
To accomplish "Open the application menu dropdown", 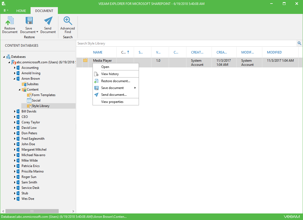I will click(6, 10).
